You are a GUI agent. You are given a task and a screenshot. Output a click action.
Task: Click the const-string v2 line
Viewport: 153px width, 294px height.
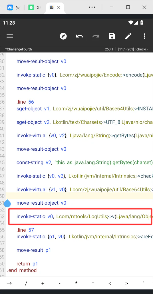pos(85,163)
